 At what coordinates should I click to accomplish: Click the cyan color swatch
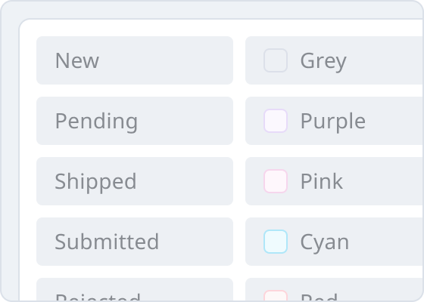(x=276, y=242)
